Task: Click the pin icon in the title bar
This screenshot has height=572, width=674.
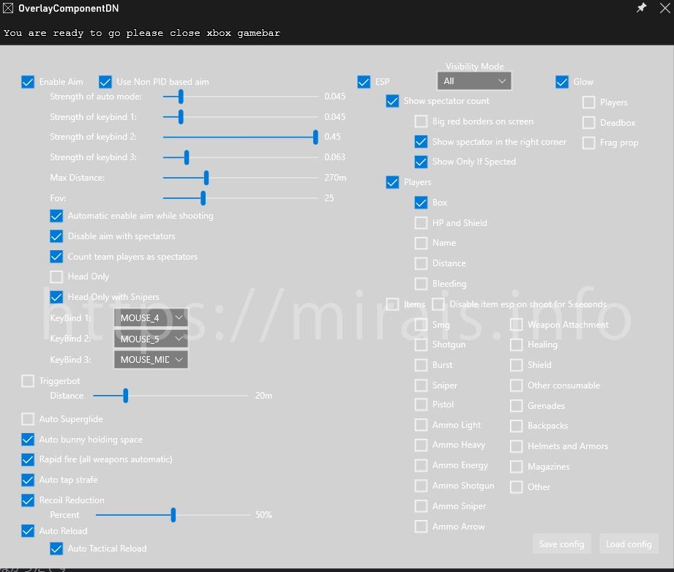Action: [x=641, y=8]
